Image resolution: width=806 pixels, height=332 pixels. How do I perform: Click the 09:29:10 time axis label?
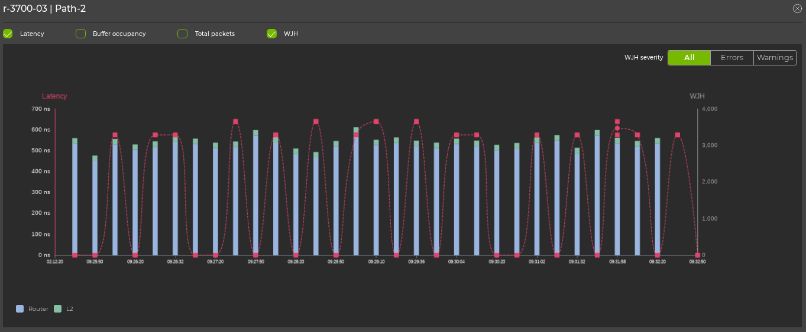tap(376, 262)
